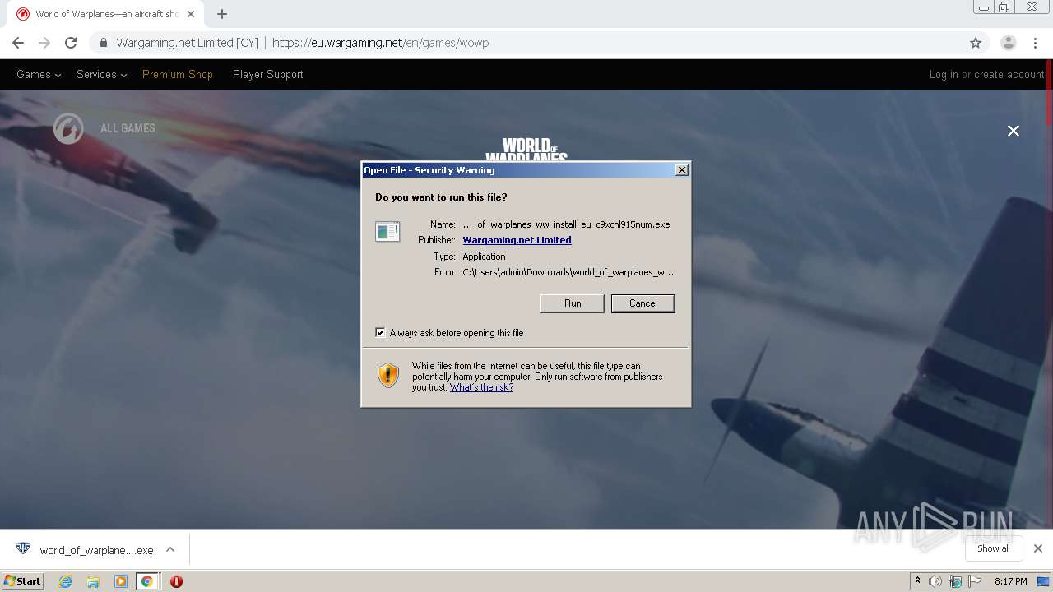Click the From path C:\Users\admin\Downloads
Image resolution: width=1053 pixels, height=592 pixels.
click(x=568, y=272)
